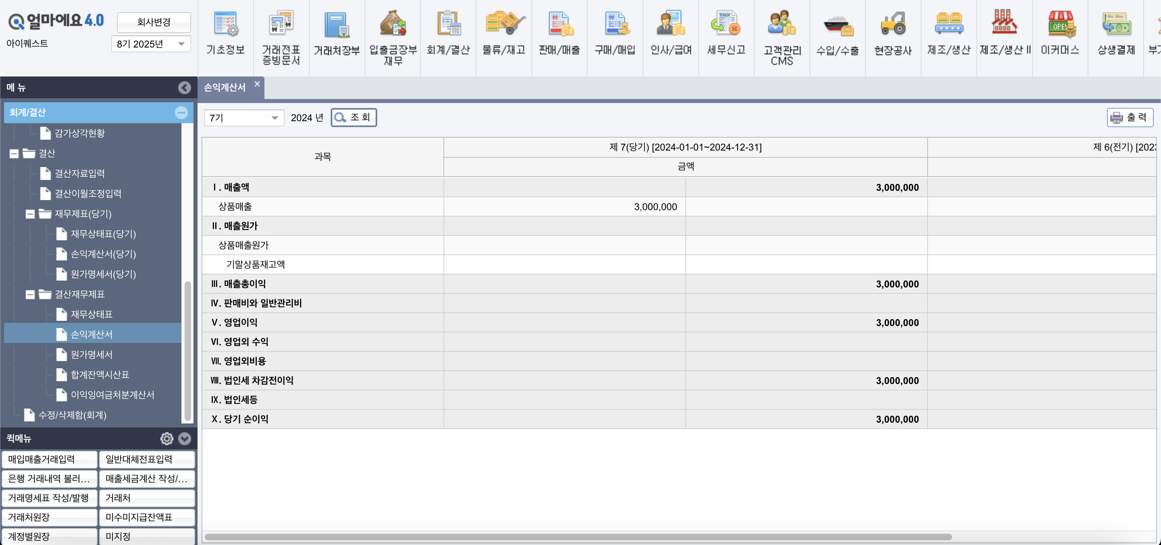Open the 8기 2025년 fiscal year dropdown
Screen dimensions: 1161x545
tap(151, 44)
